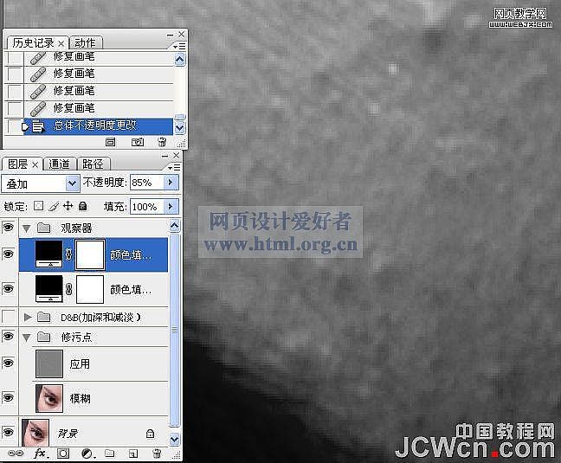Select third 修复画笔 history state
The height and width of the screenshot is (463, 561).
[98, 91]
